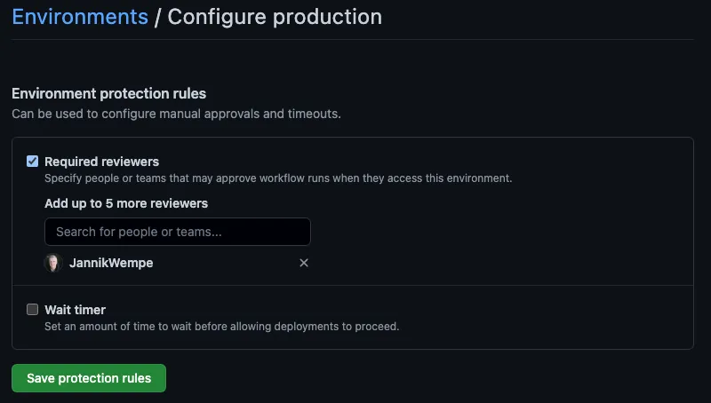
Task: Click the manual approvals and timeouts subtitle
Action: [176, 114]
